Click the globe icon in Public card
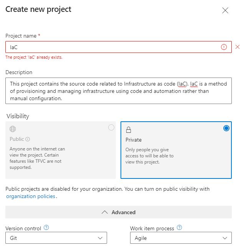This screenshot has height=251, width=241. (13, 129)
